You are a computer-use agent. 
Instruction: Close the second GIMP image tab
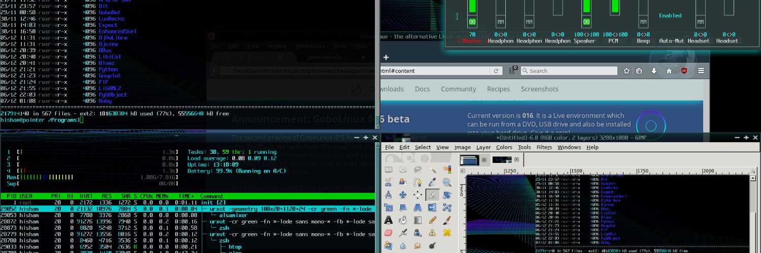coord(516,160)
